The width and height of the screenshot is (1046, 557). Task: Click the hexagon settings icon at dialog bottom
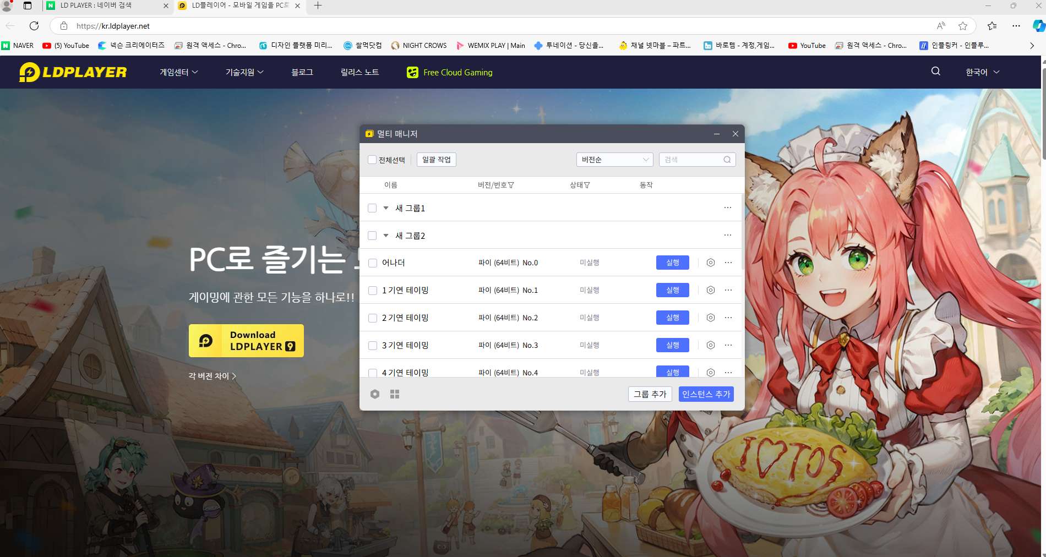375,394
